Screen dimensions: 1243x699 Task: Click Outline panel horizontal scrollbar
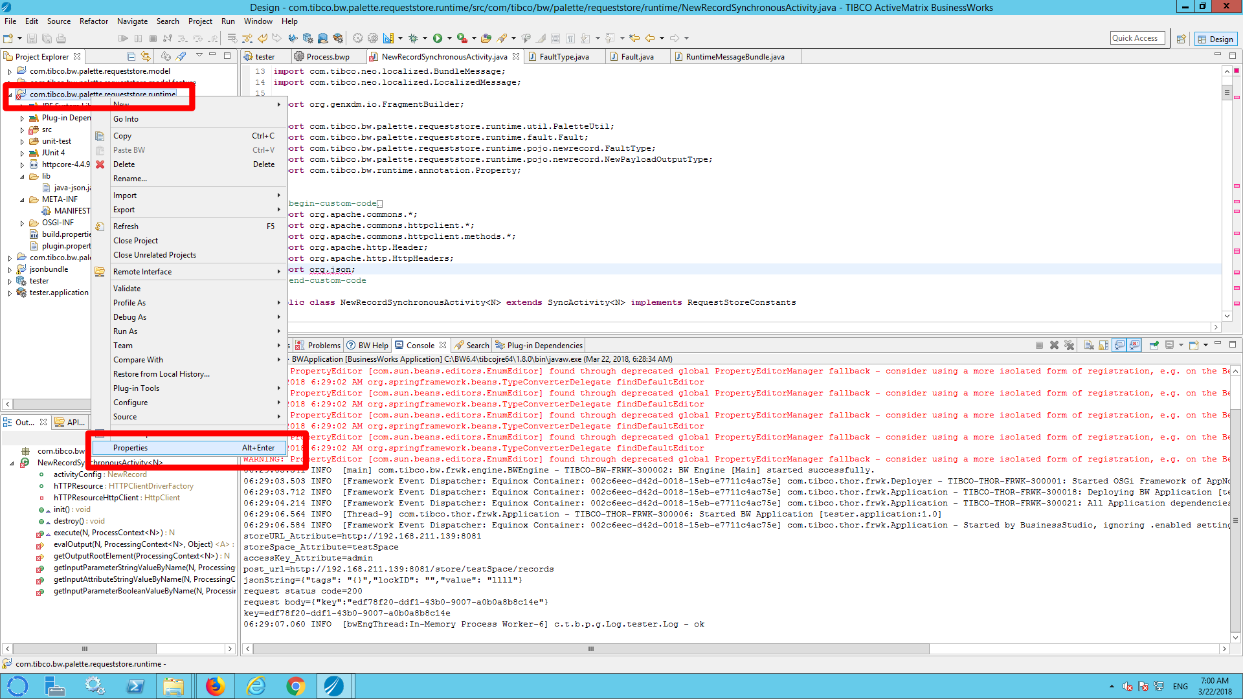[84, 649]
